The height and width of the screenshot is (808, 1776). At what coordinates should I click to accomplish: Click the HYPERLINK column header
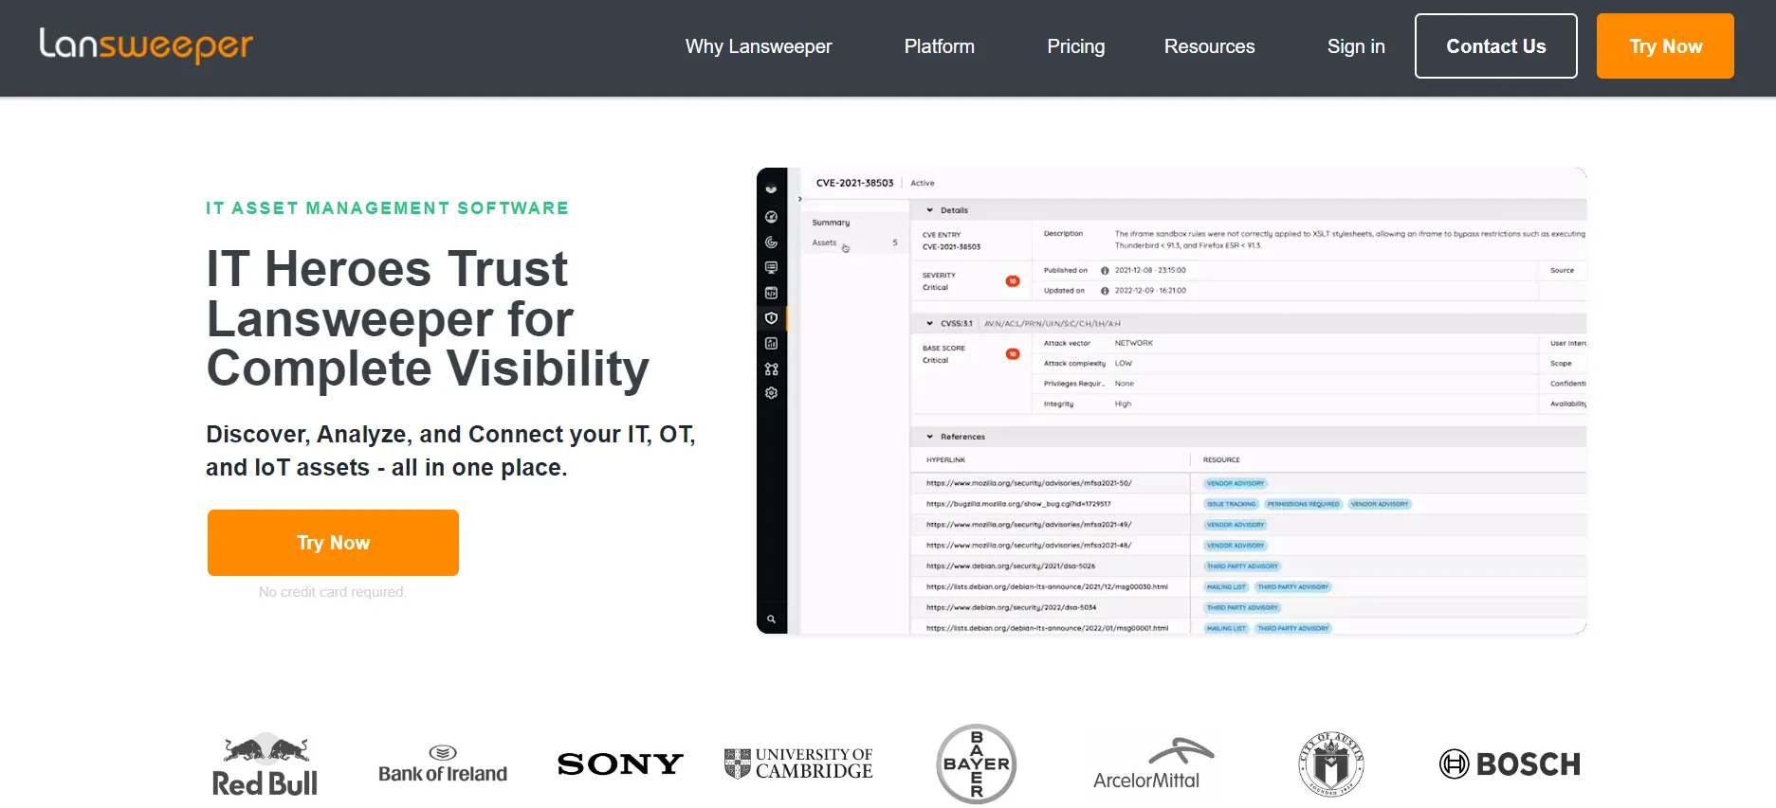click(945, 460)
